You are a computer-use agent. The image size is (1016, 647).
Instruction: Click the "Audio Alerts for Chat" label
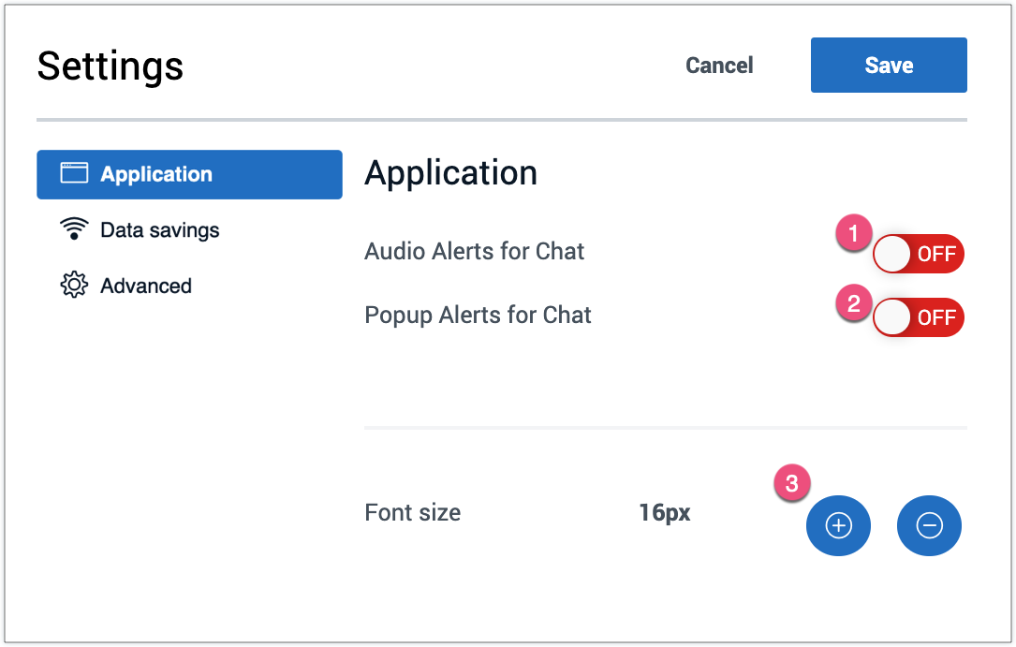[x=474, y=251]
